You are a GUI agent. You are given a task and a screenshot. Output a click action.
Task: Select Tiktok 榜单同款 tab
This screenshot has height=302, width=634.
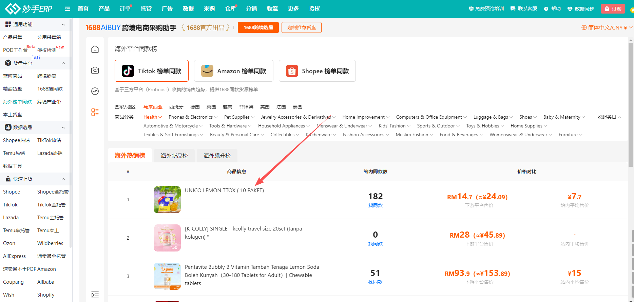[x=152, y=71]
